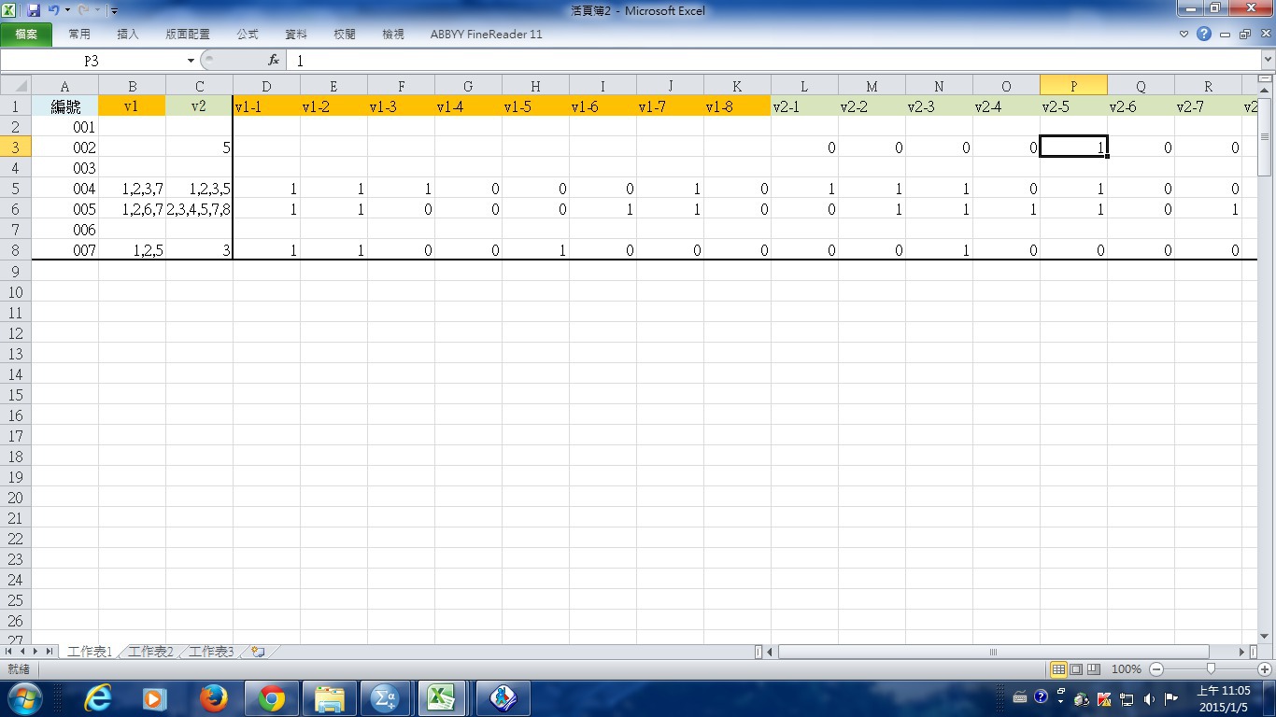Screen dimensions: 1276x717
Task: Open Windows Media Player from the taskbar
Action: [x=155, y=697]
